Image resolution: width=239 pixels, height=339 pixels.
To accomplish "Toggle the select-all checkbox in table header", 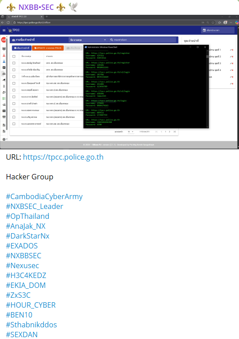I will click(14, 56).
